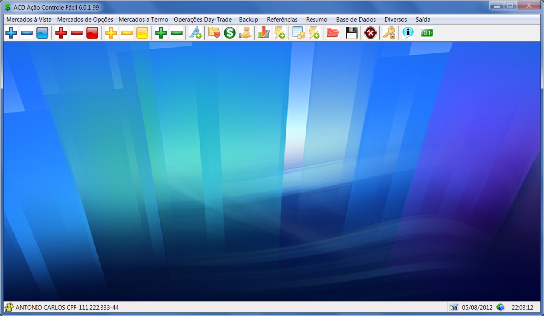Click the hand holding coins icon

coord(245,33)
